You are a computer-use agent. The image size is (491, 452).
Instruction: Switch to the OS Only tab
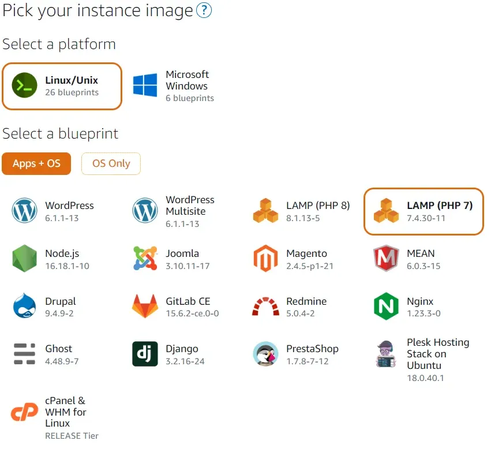[111, 163]
